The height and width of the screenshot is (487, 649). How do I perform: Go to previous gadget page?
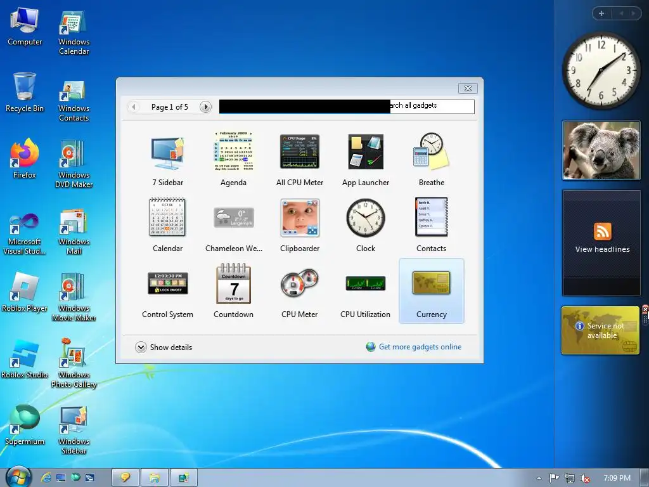[133, 107]
